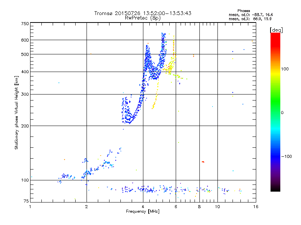
Task: Click the 'mean, sd,O: -88.7, 16.6' line
Action: point(251,15)
